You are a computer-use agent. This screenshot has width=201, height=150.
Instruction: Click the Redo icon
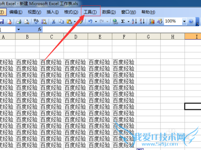coord(102,22)
